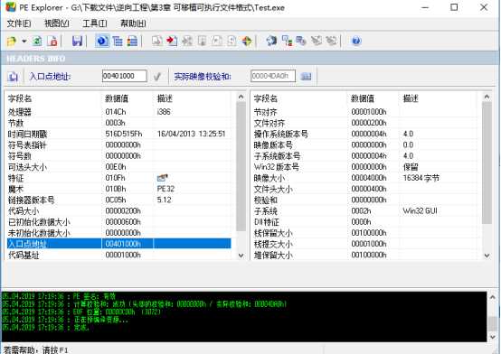This screenshot has height=354, width=501.
Task: Select the 链接器版本号 row
Action: pos(118,200)
